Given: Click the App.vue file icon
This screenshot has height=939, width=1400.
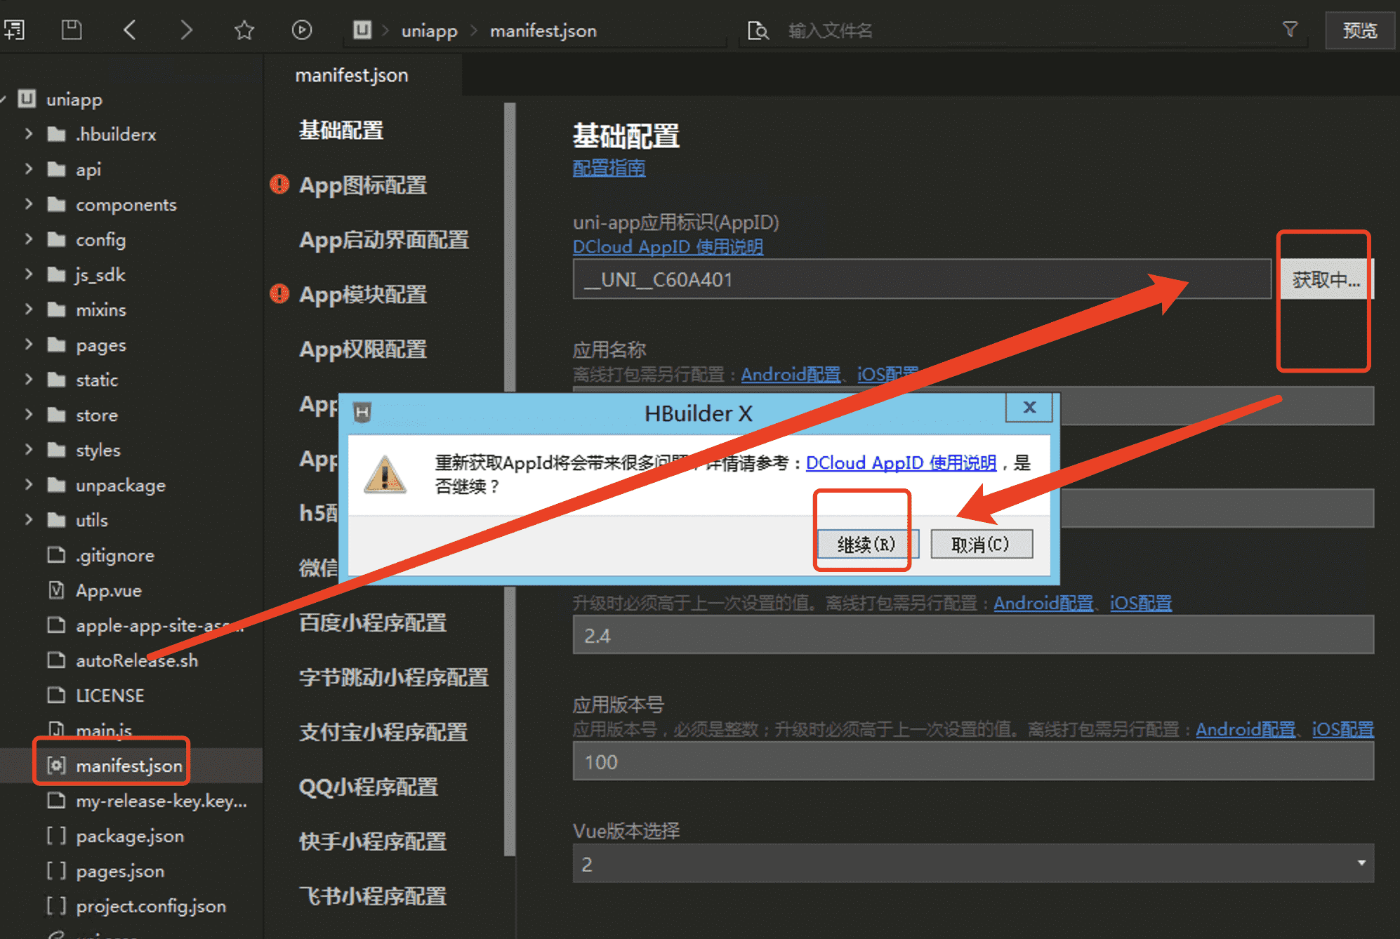Looking at the screenshot, I should point(56,590).
